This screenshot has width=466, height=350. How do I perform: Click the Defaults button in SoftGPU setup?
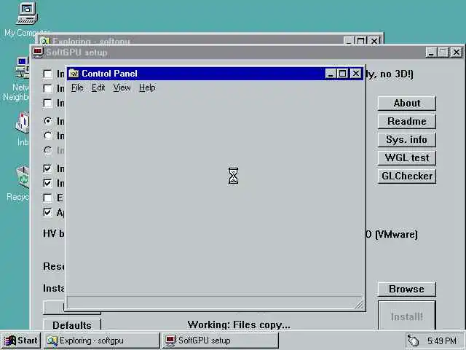pyautogui.click(x=72, y=325)
